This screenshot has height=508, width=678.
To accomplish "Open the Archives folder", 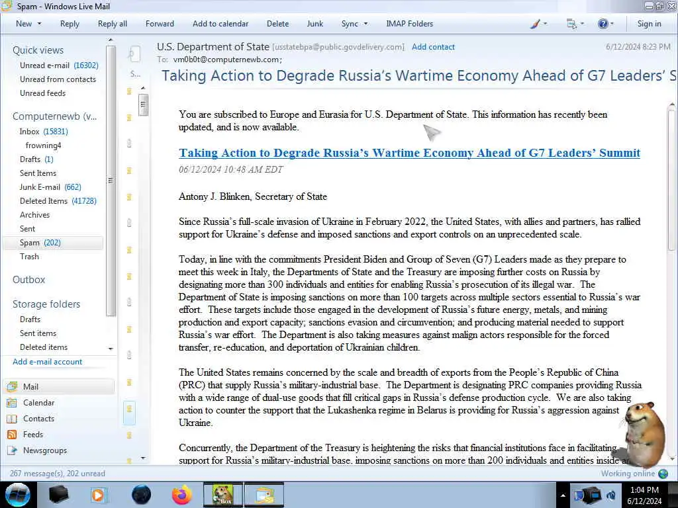I will 34,215.
